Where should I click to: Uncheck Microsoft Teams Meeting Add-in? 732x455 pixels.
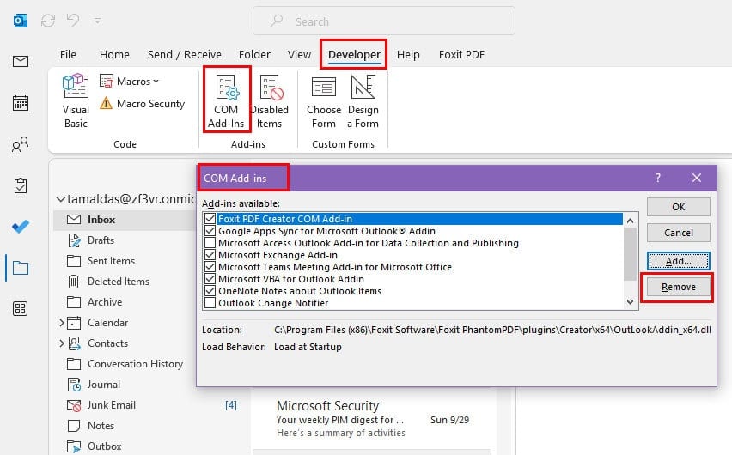[x=210, y=267]
